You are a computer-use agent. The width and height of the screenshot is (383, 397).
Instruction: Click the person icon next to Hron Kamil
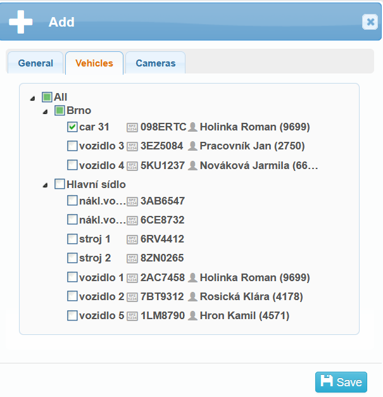192,315
